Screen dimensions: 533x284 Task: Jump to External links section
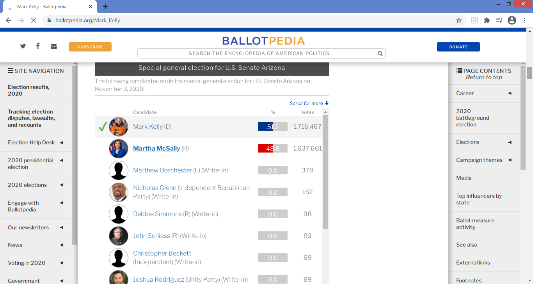pos(473,263)
